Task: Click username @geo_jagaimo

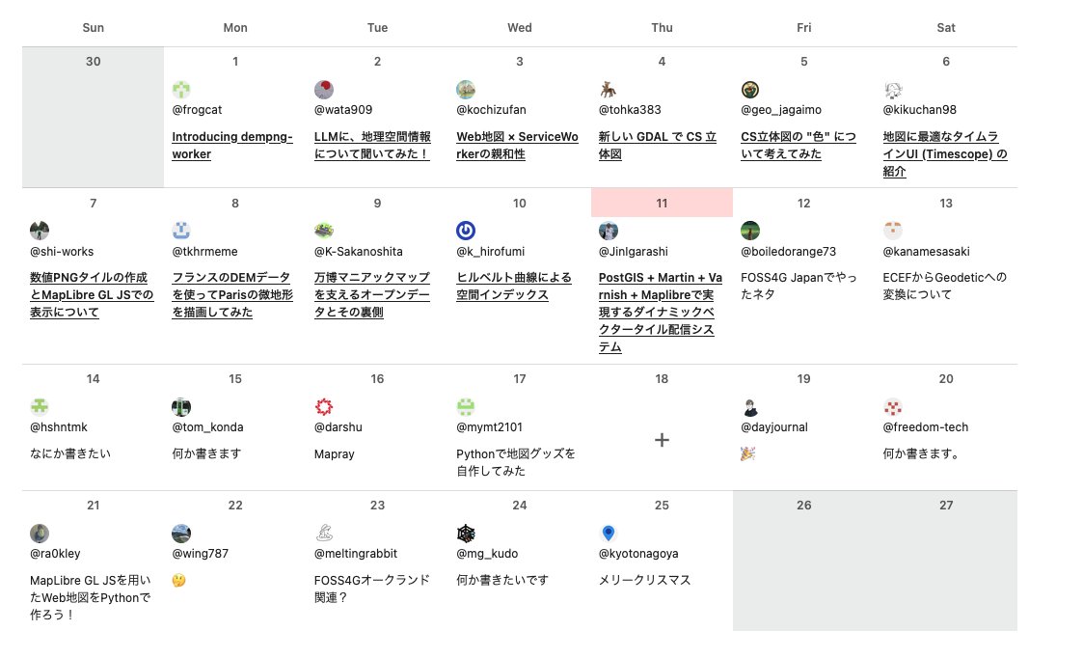Action: point(781,109)
